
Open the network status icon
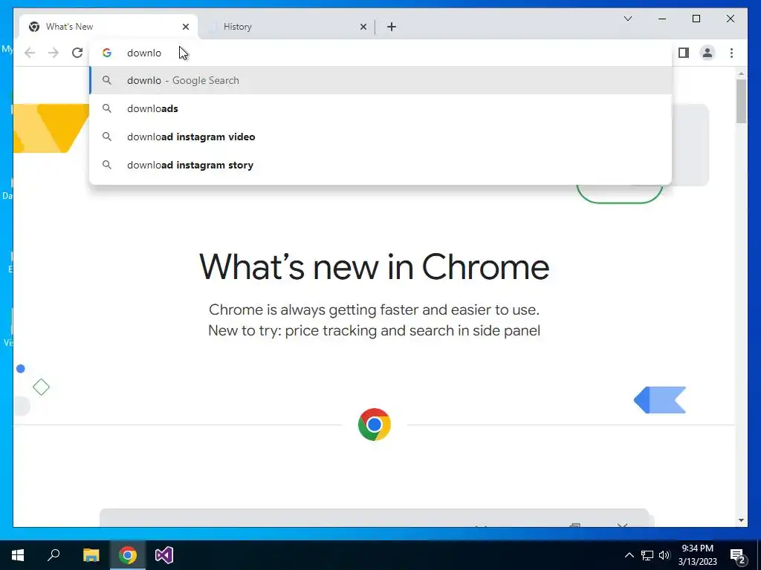(647, 555)
